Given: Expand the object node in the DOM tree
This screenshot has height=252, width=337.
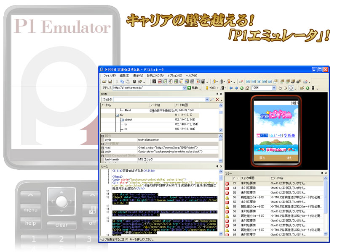Looking at the screenshot, I should click(x=122, y=120).
